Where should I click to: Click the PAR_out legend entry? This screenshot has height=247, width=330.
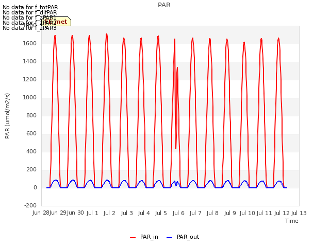point(183,237)
